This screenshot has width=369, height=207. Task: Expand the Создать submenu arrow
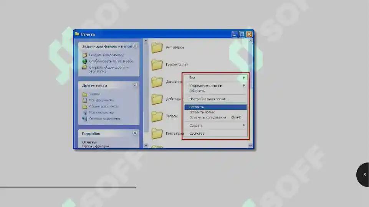(244, 125)
